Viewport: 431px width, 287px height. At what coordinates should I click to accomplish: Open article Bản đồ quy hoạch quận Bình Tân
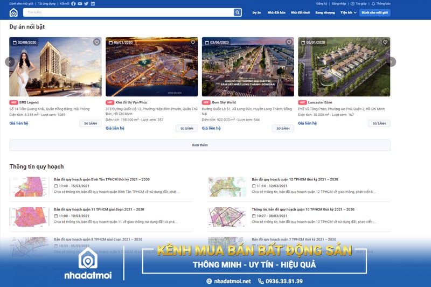click(x=102, y=179)
